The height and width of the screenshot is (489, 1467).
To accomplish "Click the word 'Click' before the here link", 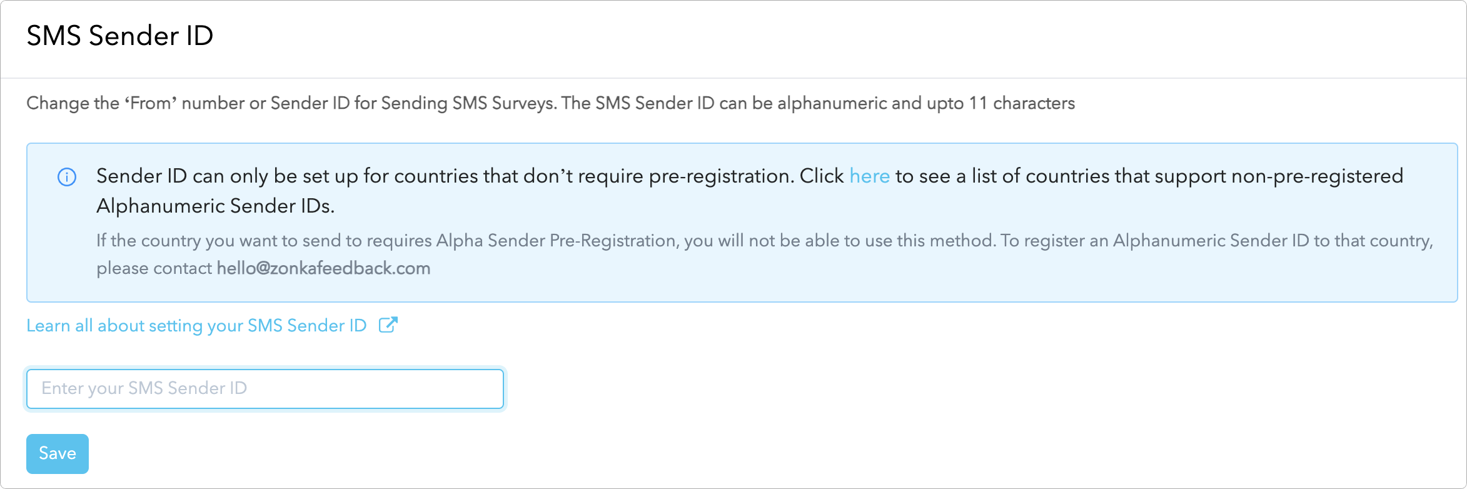I will tap(822, 176).
